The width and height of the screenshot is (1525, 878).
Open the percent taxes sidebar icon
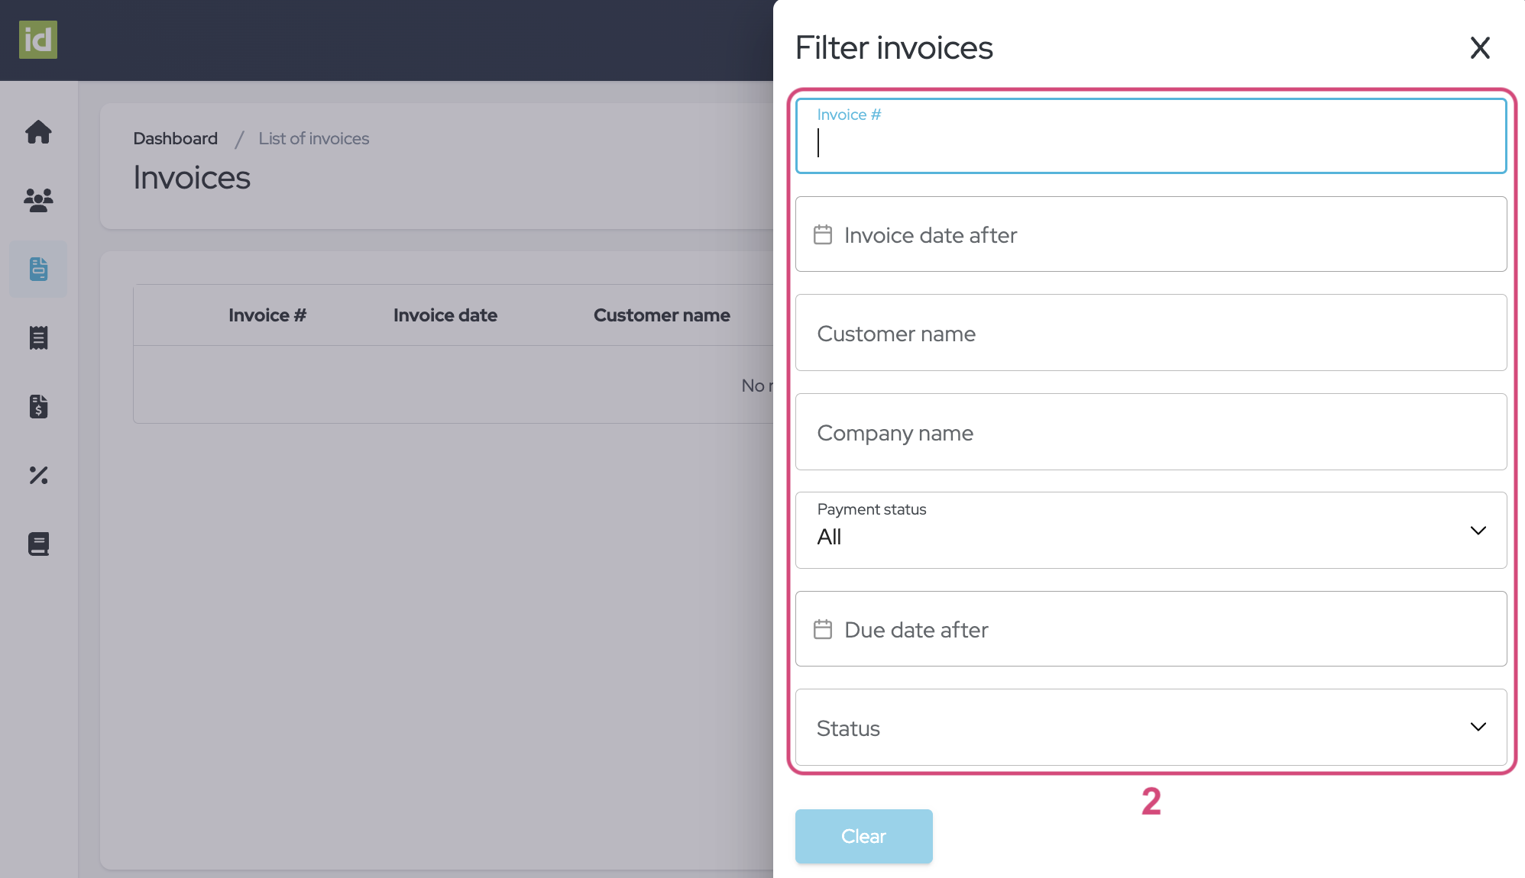click(38, 475)
